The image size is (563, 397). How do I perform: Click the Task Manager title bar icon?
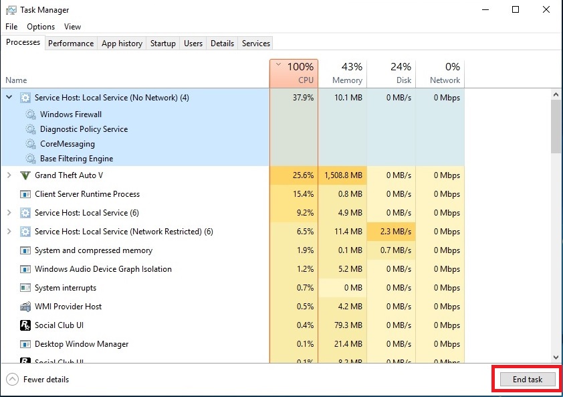point(11,10)
